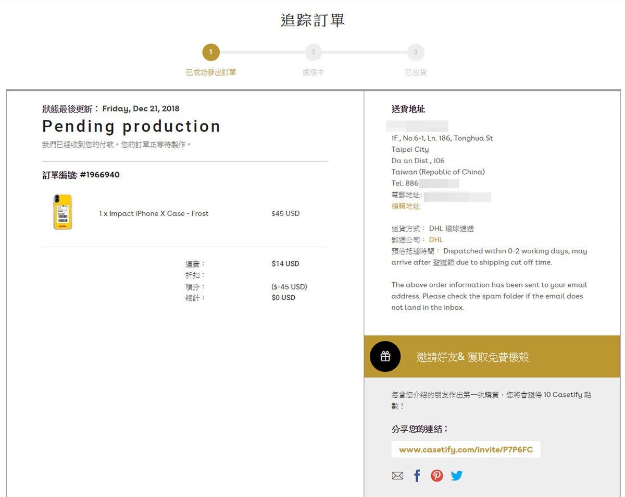Click the email share envelope icon
The height and width of the screenshot is (497, 625).
click(x=397, y=476)
